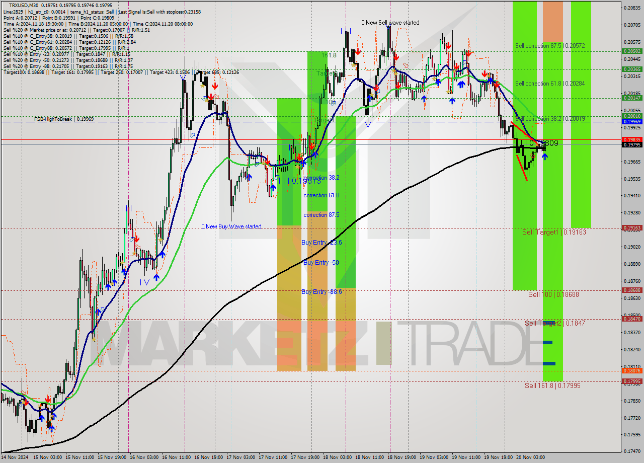644x463 pixels.
Task: Select the 'Buy Entry -88.6' label
Action: point(321,291)
